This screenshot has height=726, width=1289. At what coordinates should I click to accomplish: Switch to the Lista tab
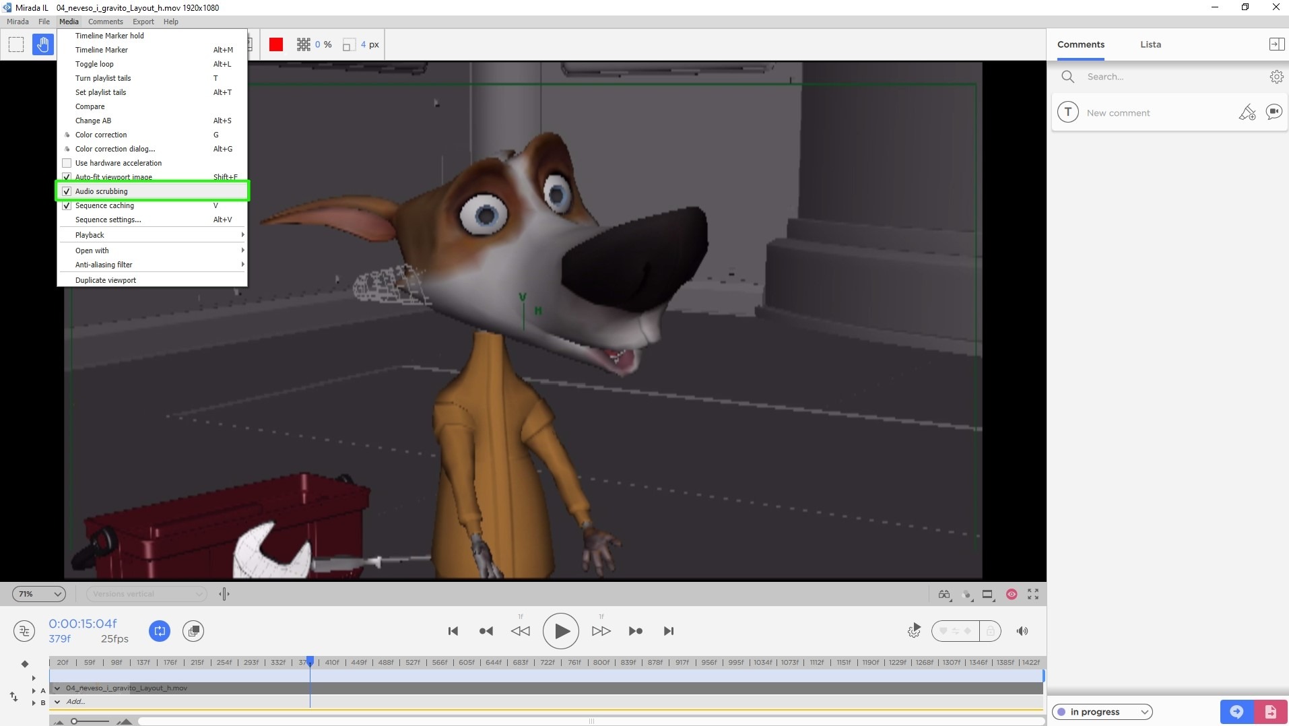pyautogui.click(x=1150, y=44)
